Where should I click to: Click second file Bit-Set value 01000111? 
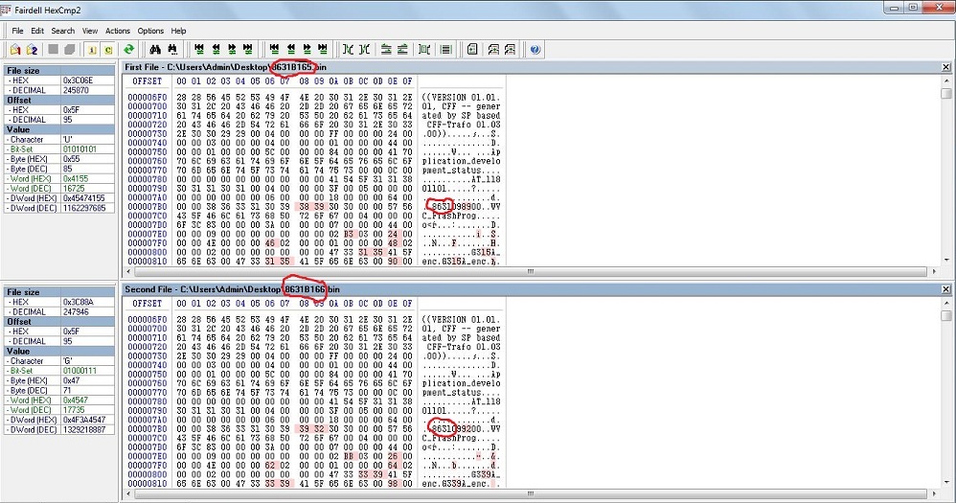(x=88, y=371)
